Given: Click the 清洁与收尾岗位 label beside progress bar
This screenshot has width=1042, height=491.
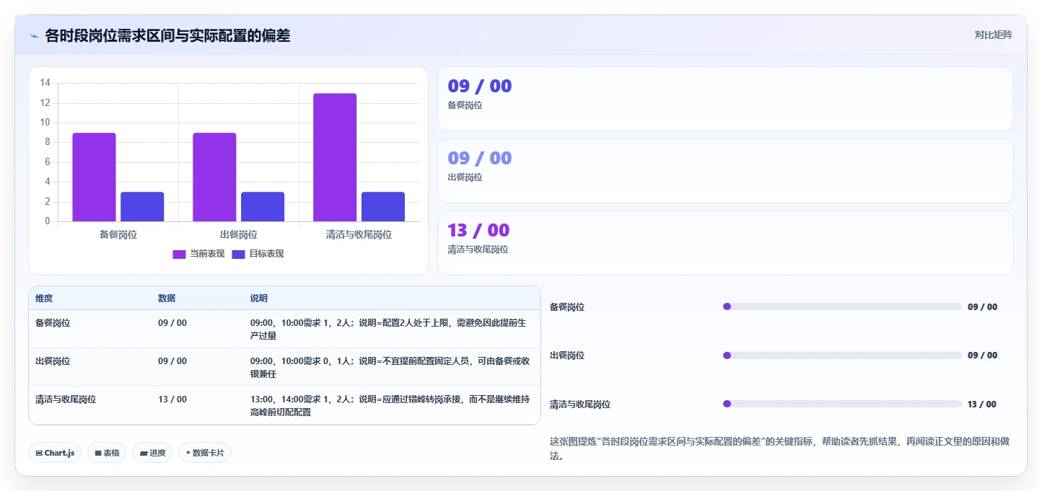Looking at the screenshot, I should [x=580, y=404].
